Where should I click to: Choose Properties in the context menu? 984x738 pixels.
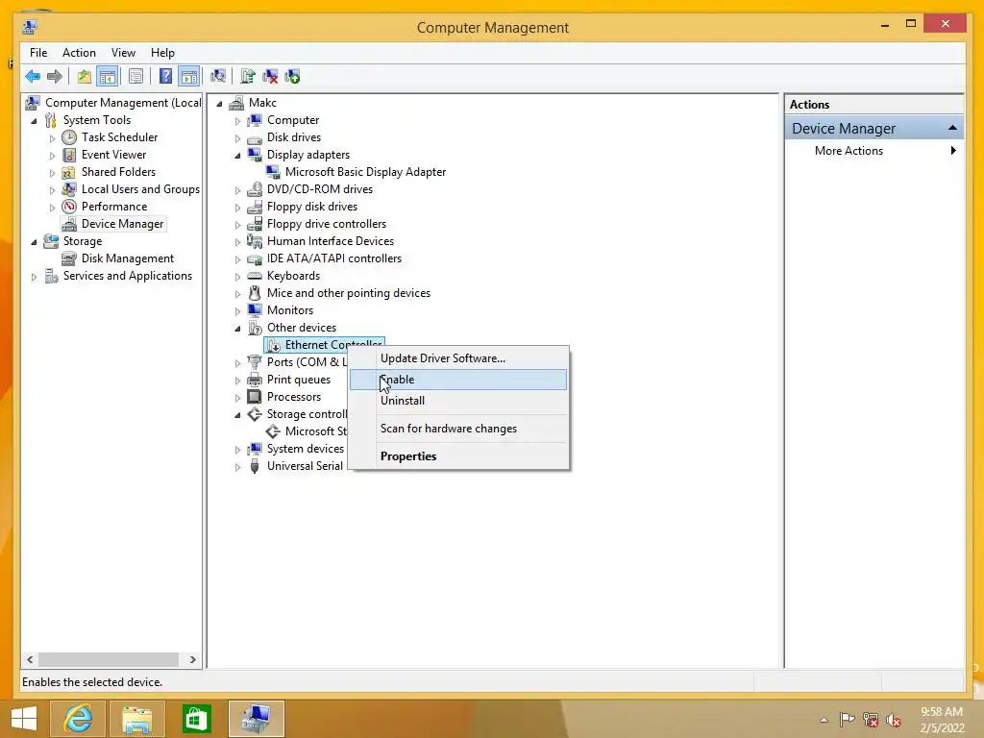click(x=458, y=456)
